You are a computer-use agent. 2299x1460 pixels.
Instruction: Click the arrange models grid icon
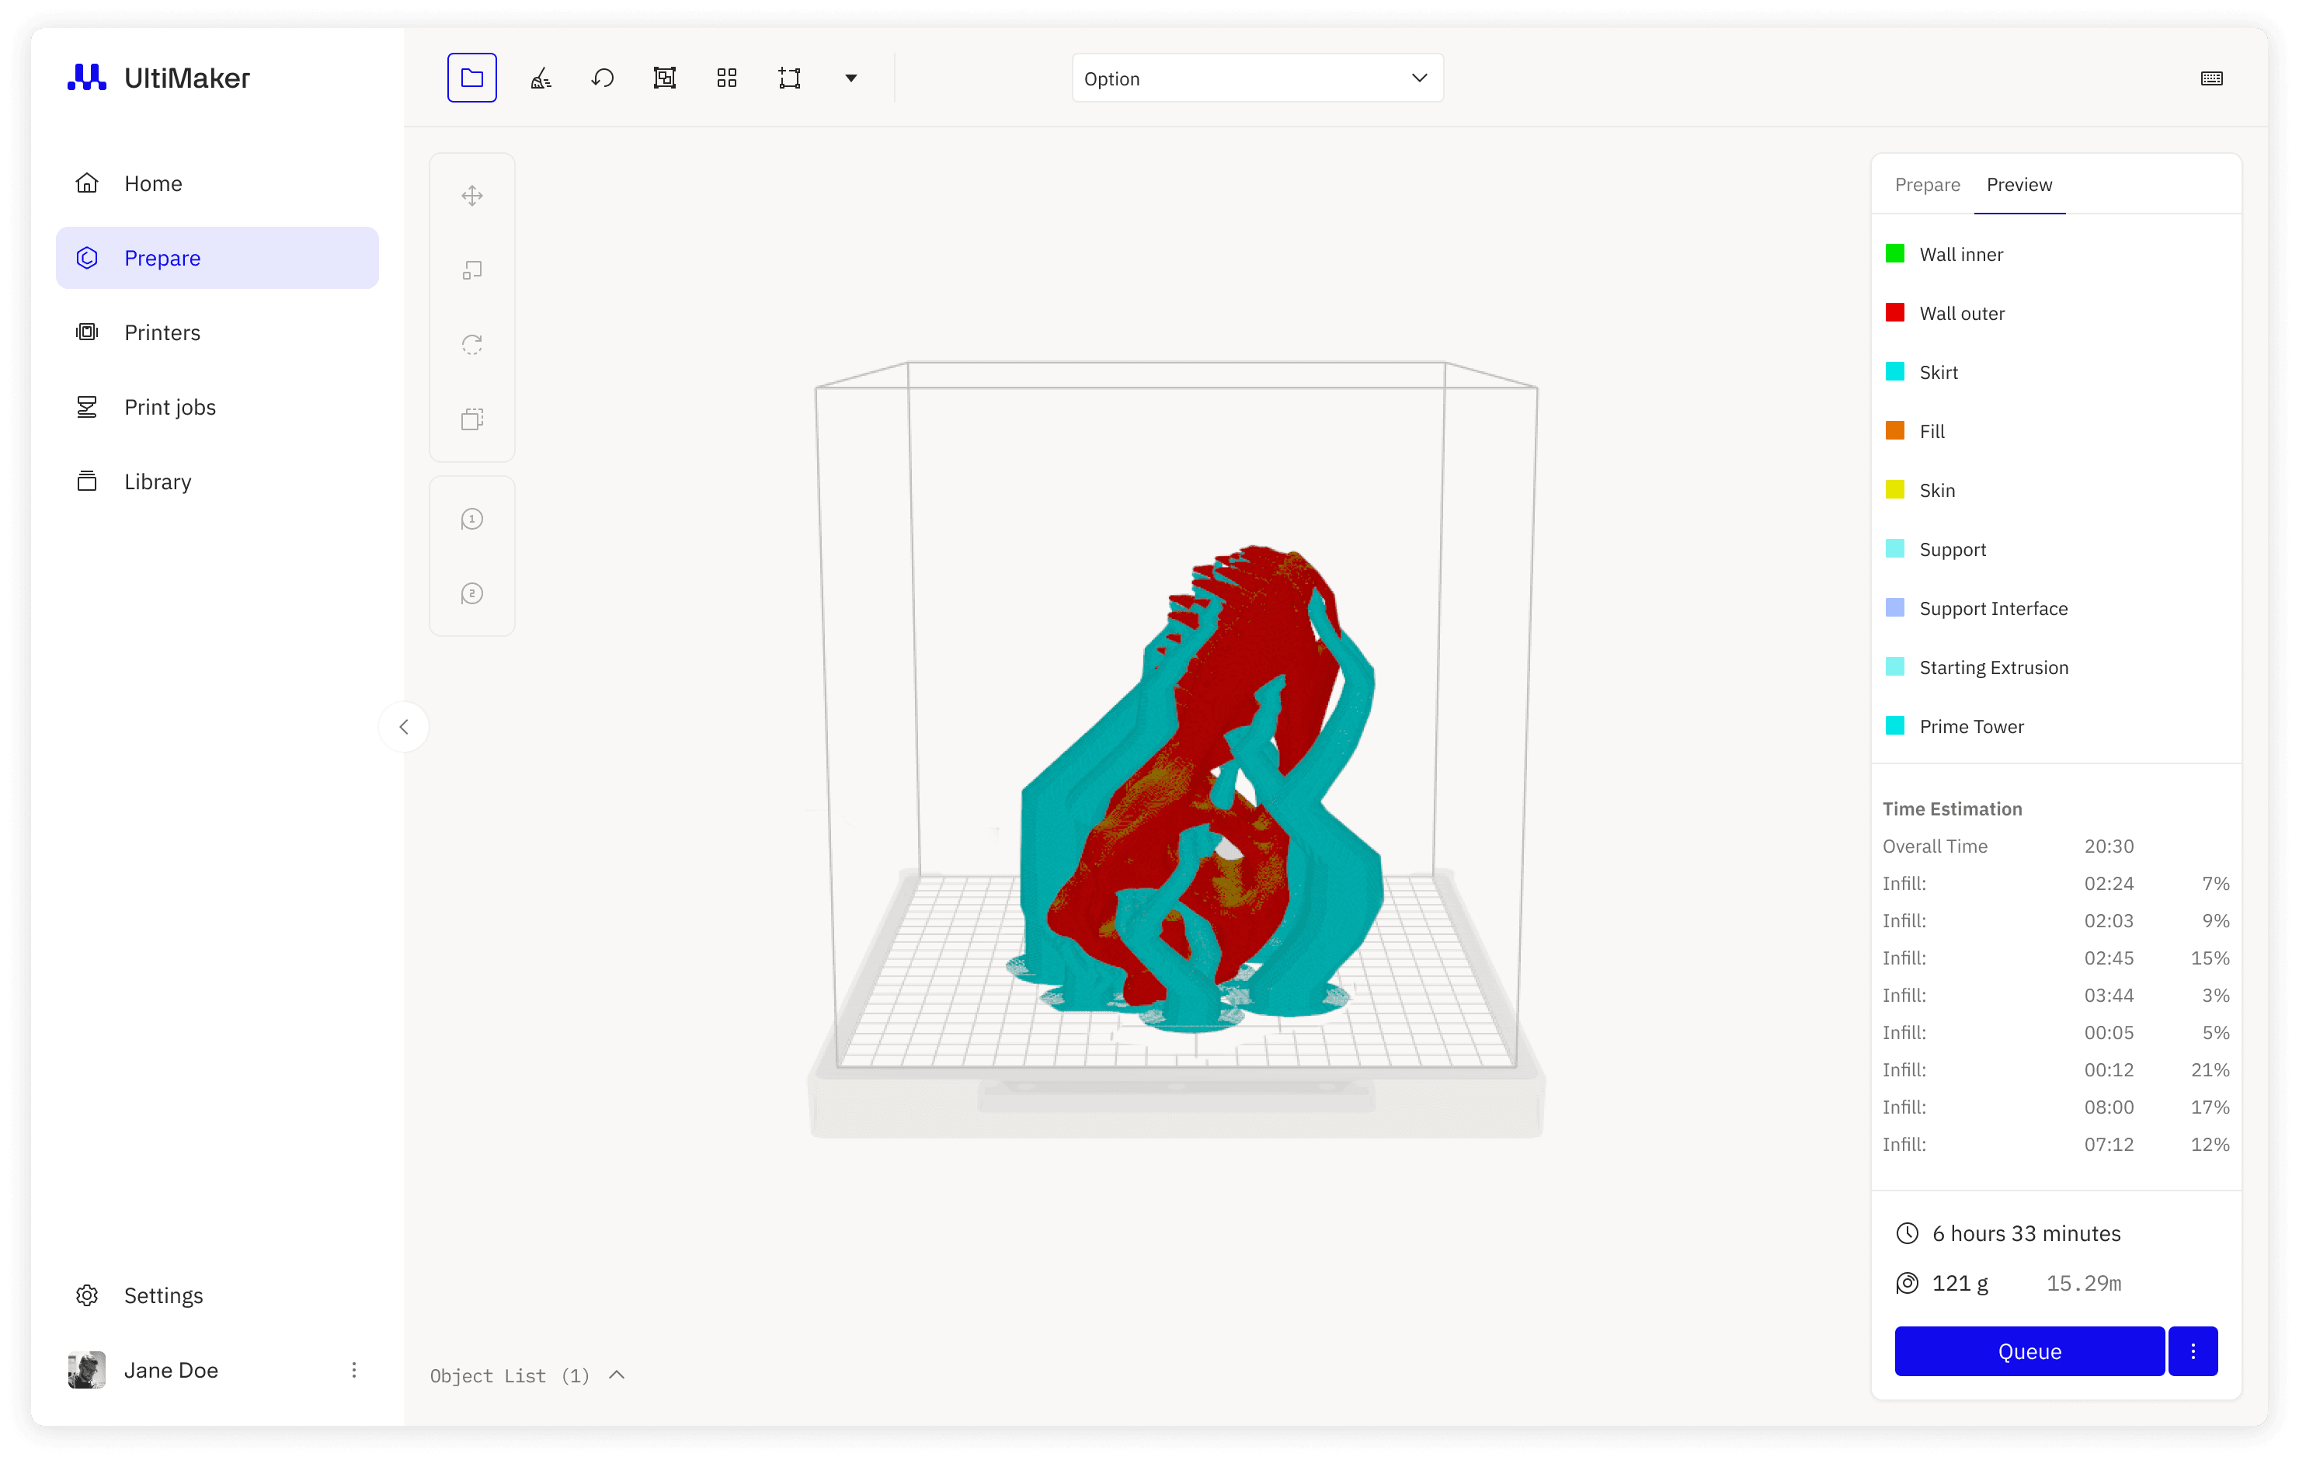point(726,78)
